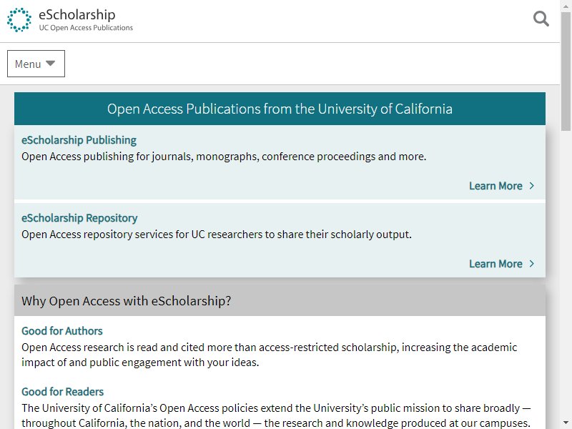
Task: Open the search magnifier icon
Action: [541, 19]
